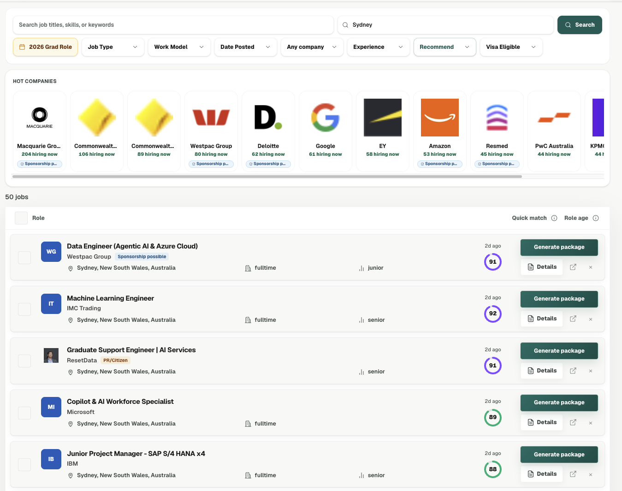The width and height of the screenshot is (622, 491).
Task: Click the Sydney location input field
Action: pyautogui.click(x=445, y=25)
